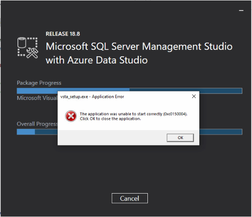Click the wrench and hammer logo icon
This screenshot has height=217, width=252.
coord(32,53)
